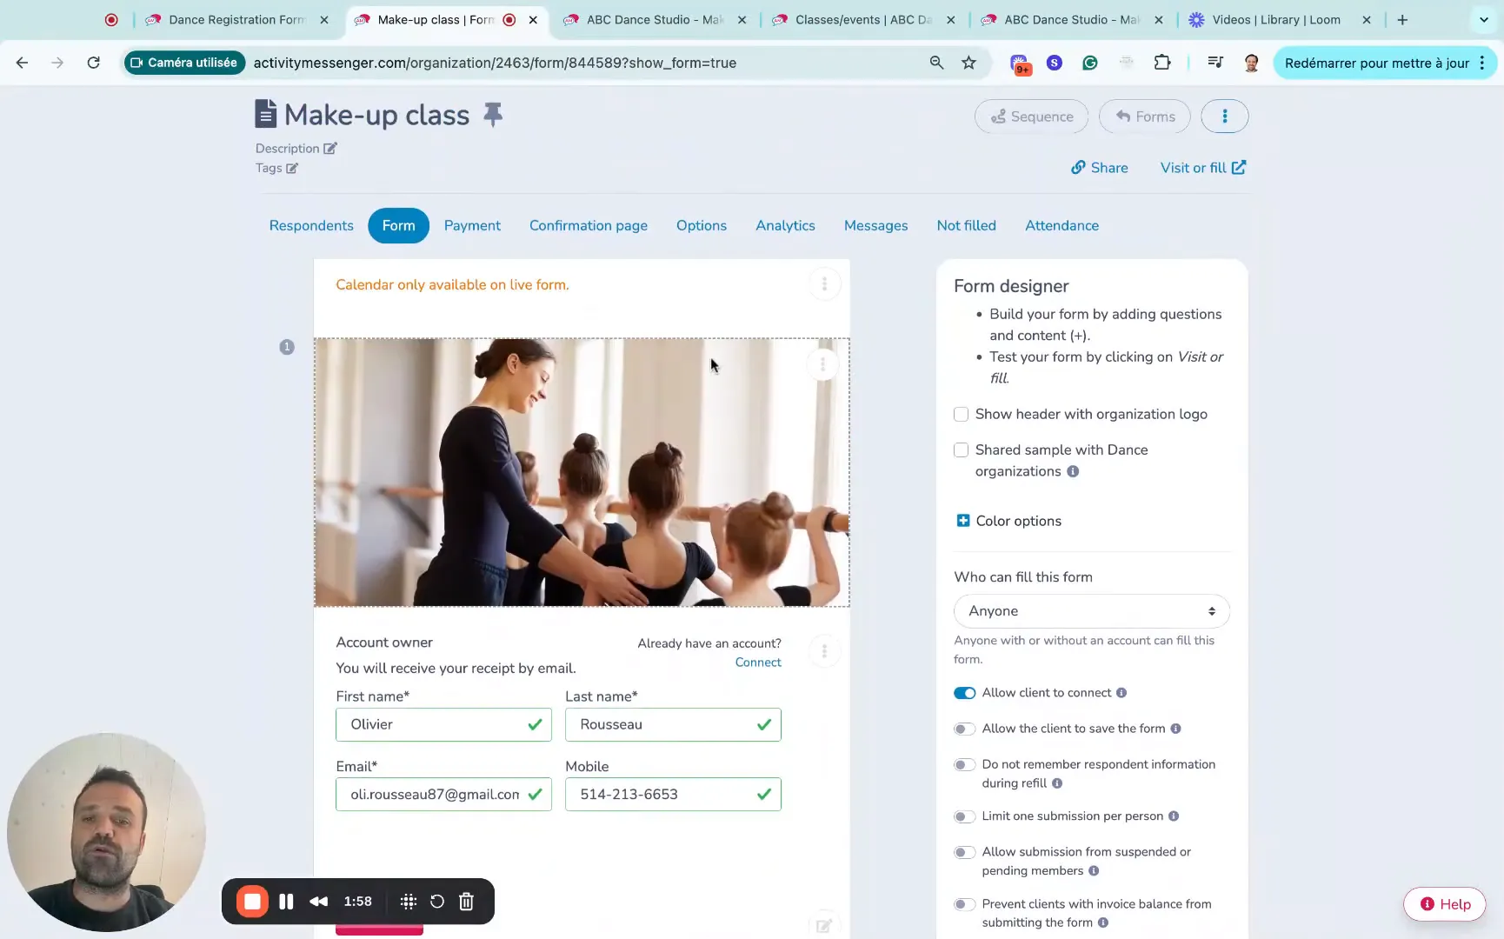Screen dimensions: 1504x939
Task: Click the Connect account link
Action: [x=757, y=662]
